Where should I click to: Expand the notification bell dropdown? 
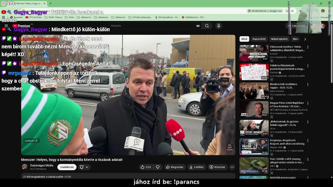click(x=84, y=167)
